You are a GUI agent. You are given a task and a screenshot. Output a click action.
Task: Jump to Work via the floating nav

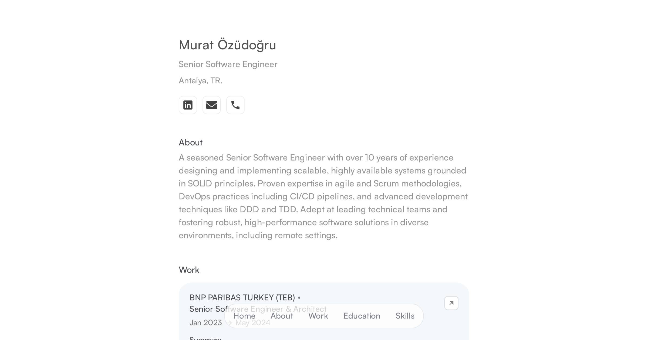pyautogui.click(x=318, y=316)
